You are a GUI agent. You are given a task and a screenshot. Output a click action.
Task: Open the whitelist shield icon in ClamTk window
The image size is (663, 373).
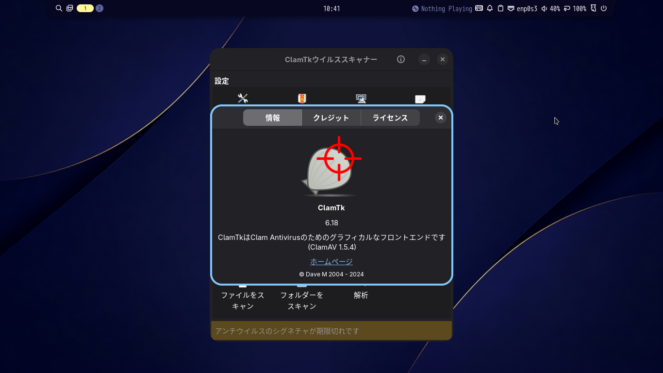[302, 98]
